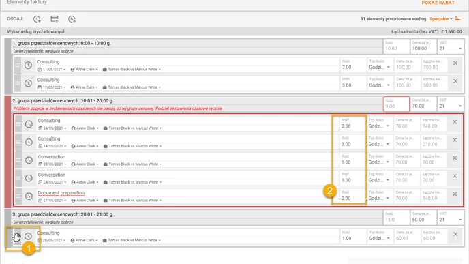
Task: Click the red-outlined quantity 9.00 of group 2
Action: tap(396, 104)
